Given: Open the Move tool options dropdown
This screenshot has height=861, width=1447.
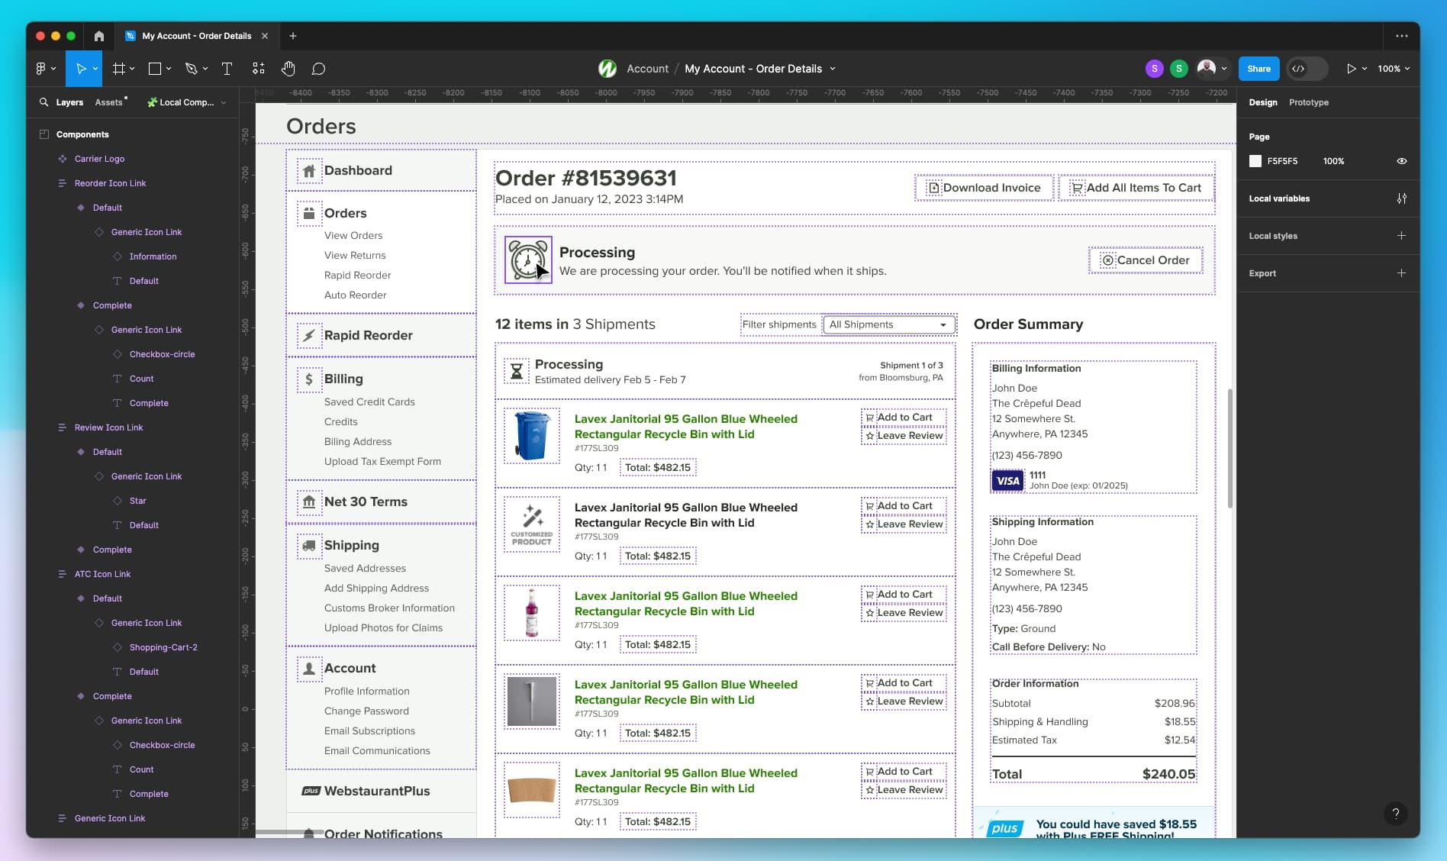Looking at the screenshot, I should (x=95, y=69).
